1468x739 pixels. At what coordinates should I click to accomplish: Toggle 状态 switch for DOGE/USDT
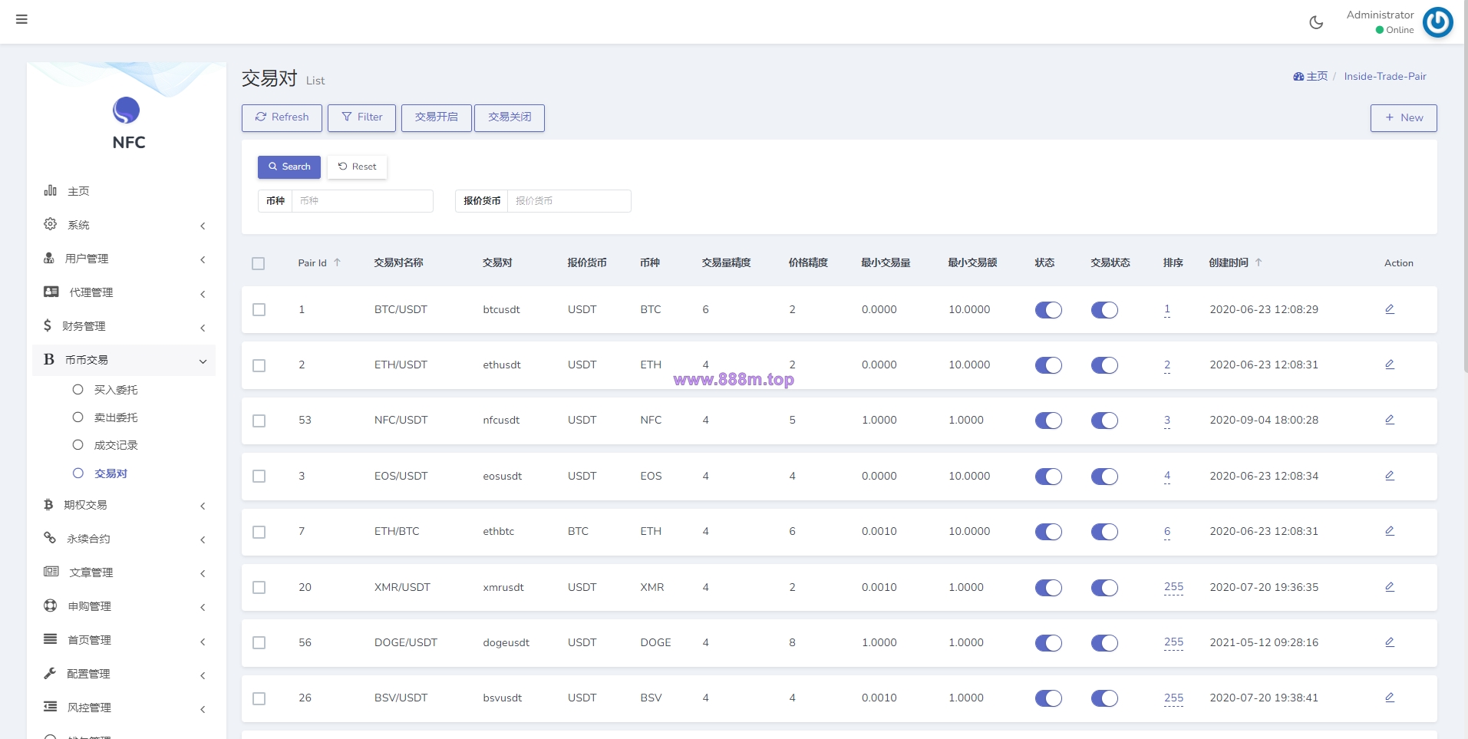click(x=1048, y=643)
